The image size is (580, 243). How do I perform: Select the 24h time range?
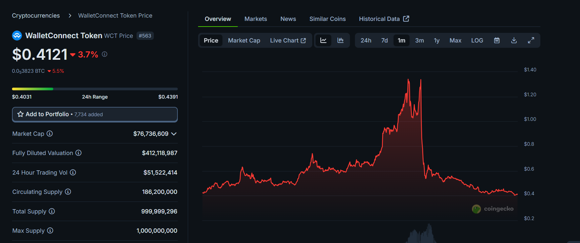click(366, 40)
